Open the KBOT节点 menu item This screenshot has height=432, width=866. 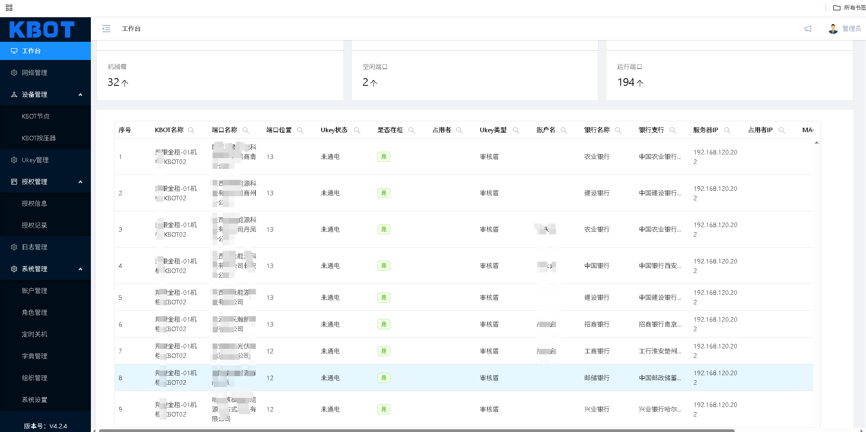coord(35,116)
